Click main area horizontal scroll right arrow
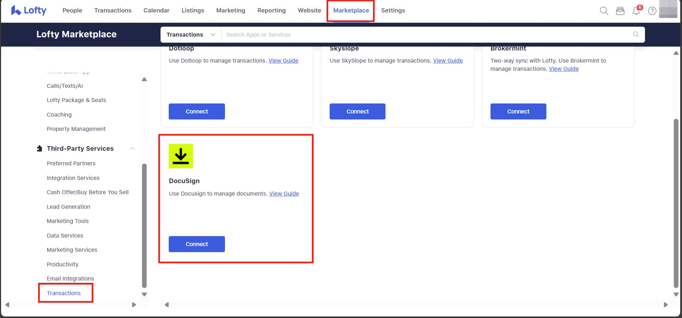 [x=666, y=304]
